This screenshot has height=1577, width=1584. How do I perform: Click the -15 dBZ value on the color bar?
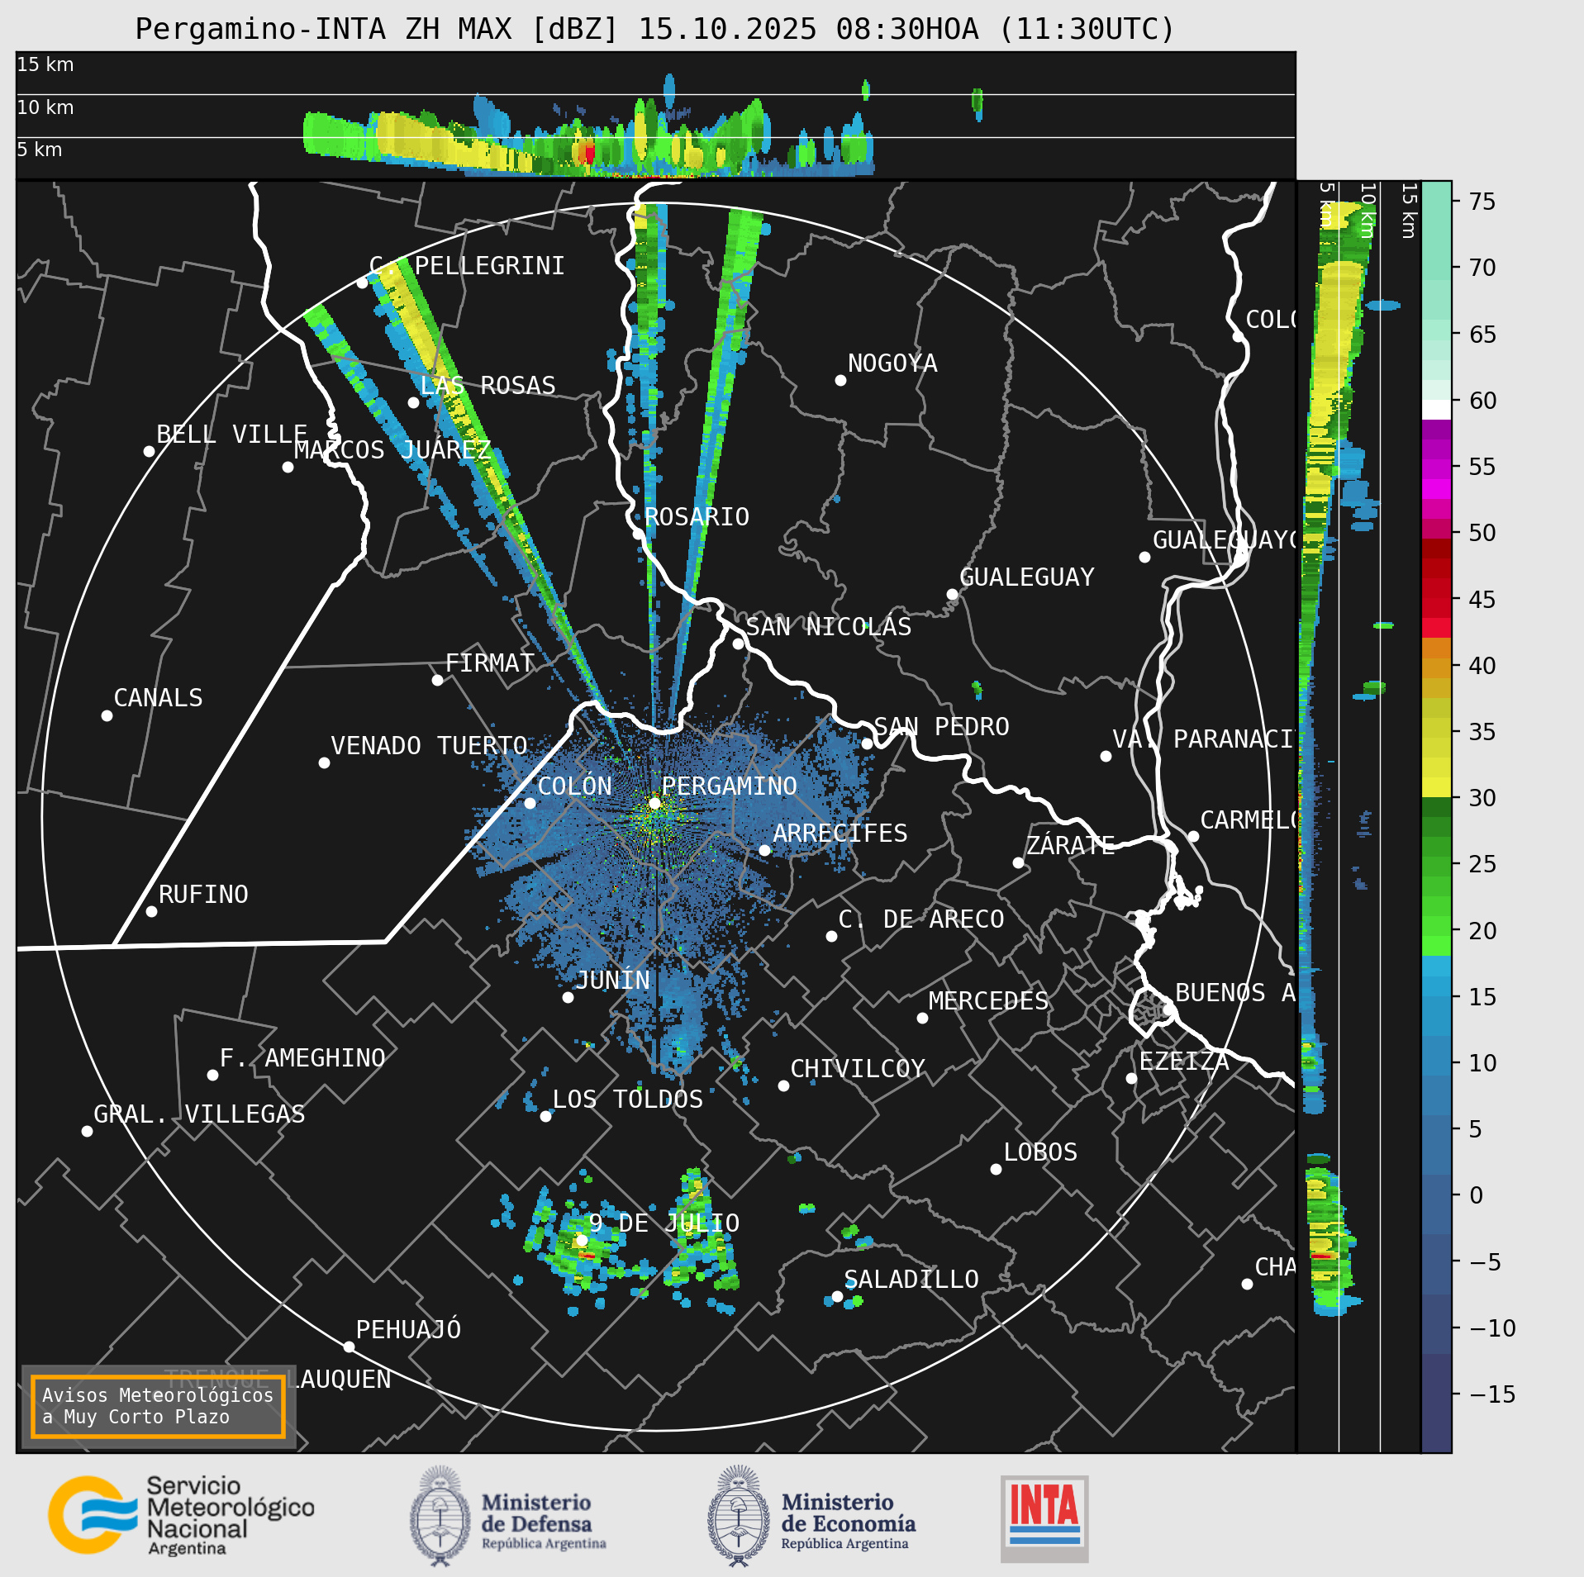point(1492,1394)
